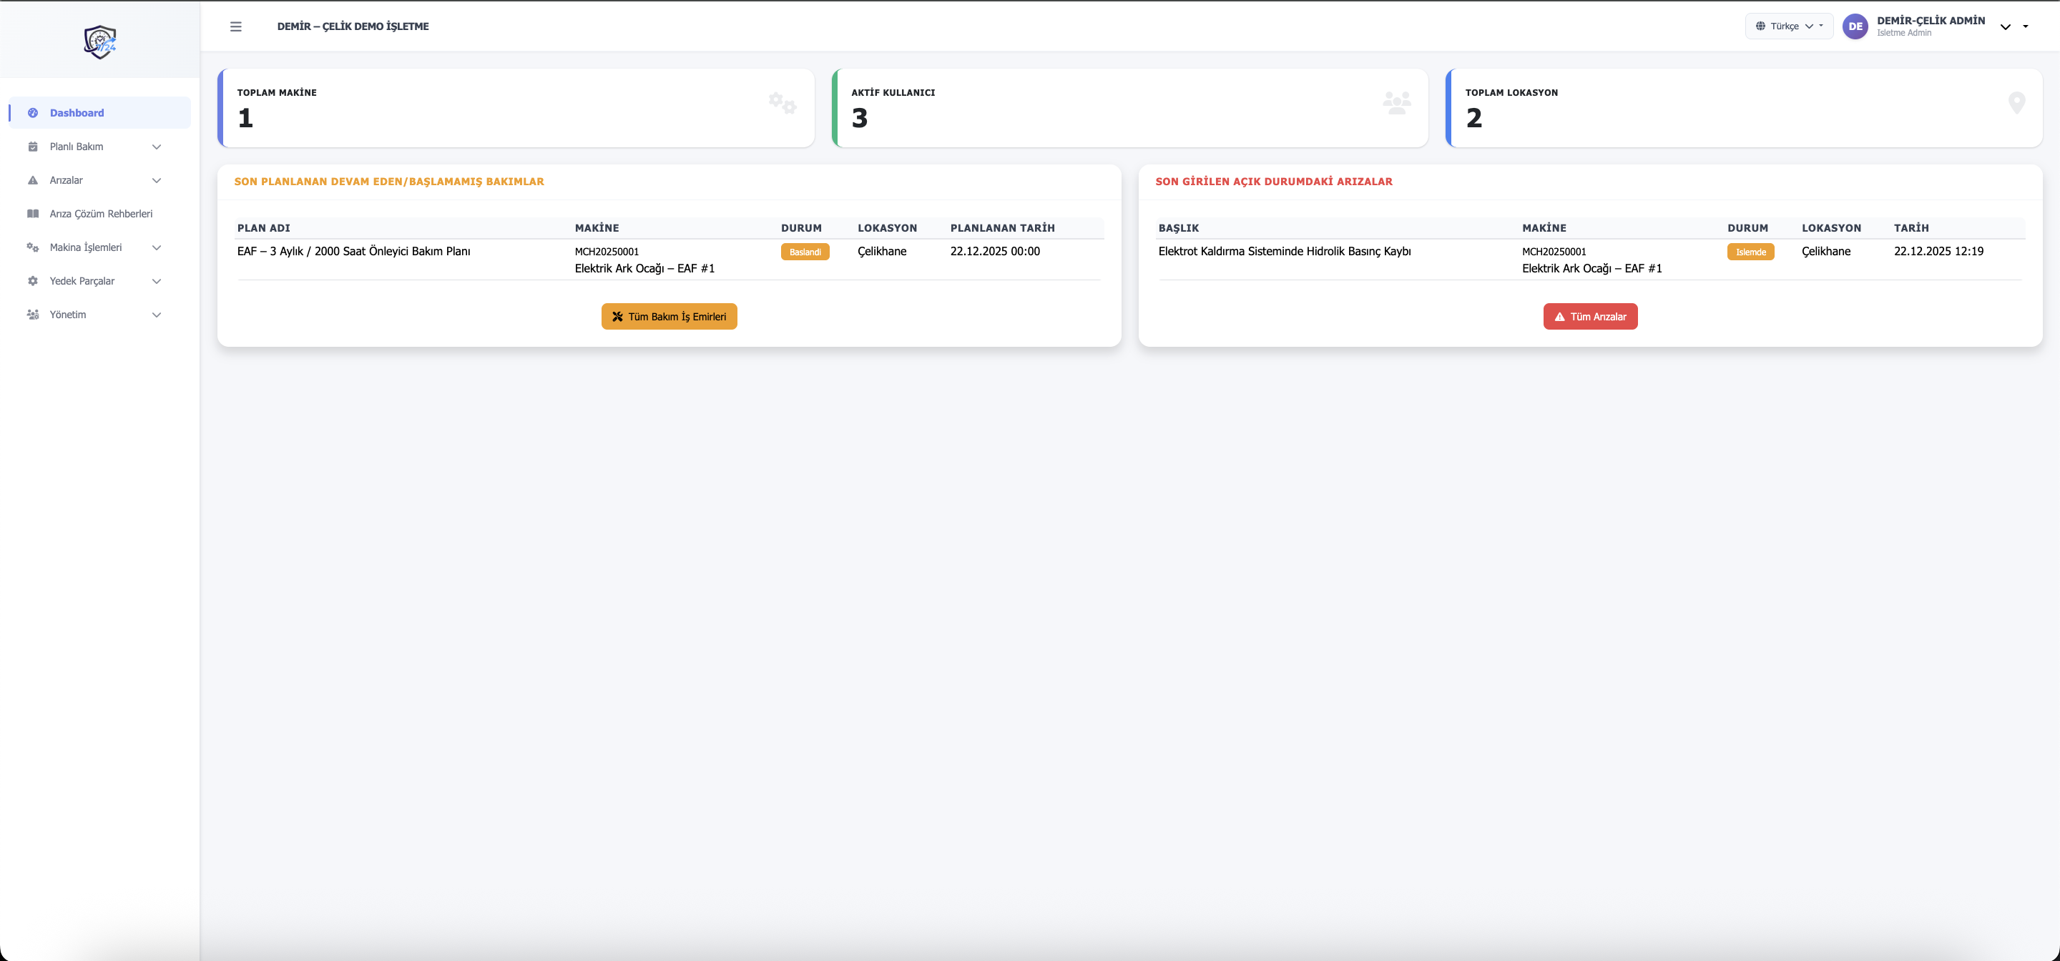Click the gear icon next to Yedek Parçalar
The width and height of the screenshot is (2060, 961).
point(32,280)
